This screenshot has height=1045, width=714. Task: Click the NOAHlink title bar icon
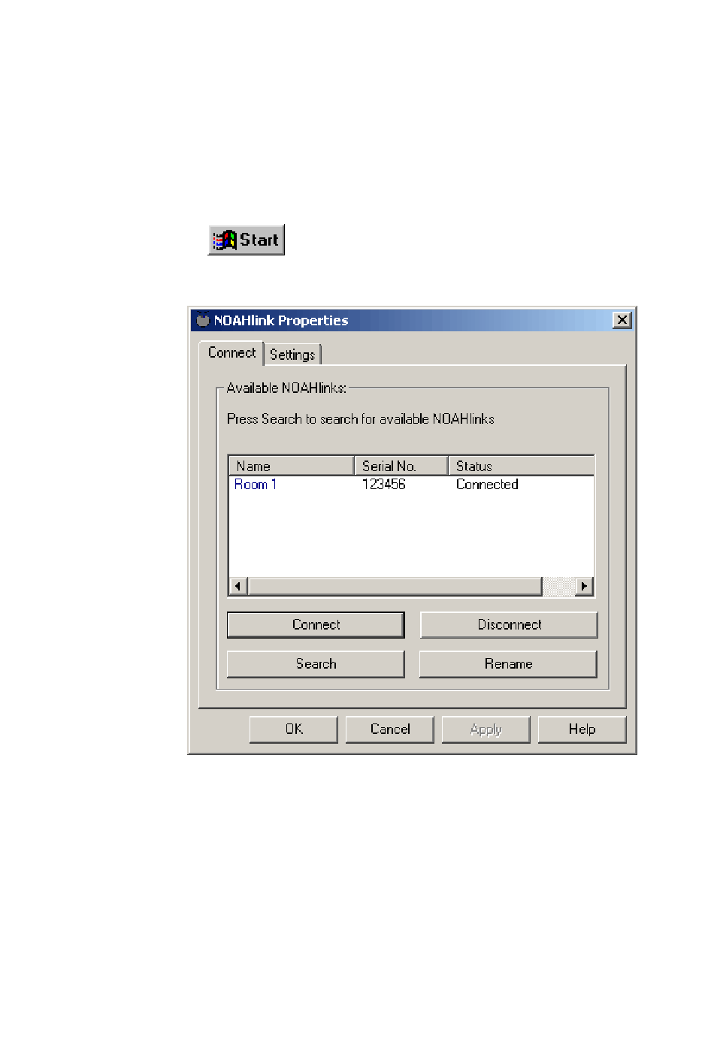pyautogui.click(x=203, y=320)
